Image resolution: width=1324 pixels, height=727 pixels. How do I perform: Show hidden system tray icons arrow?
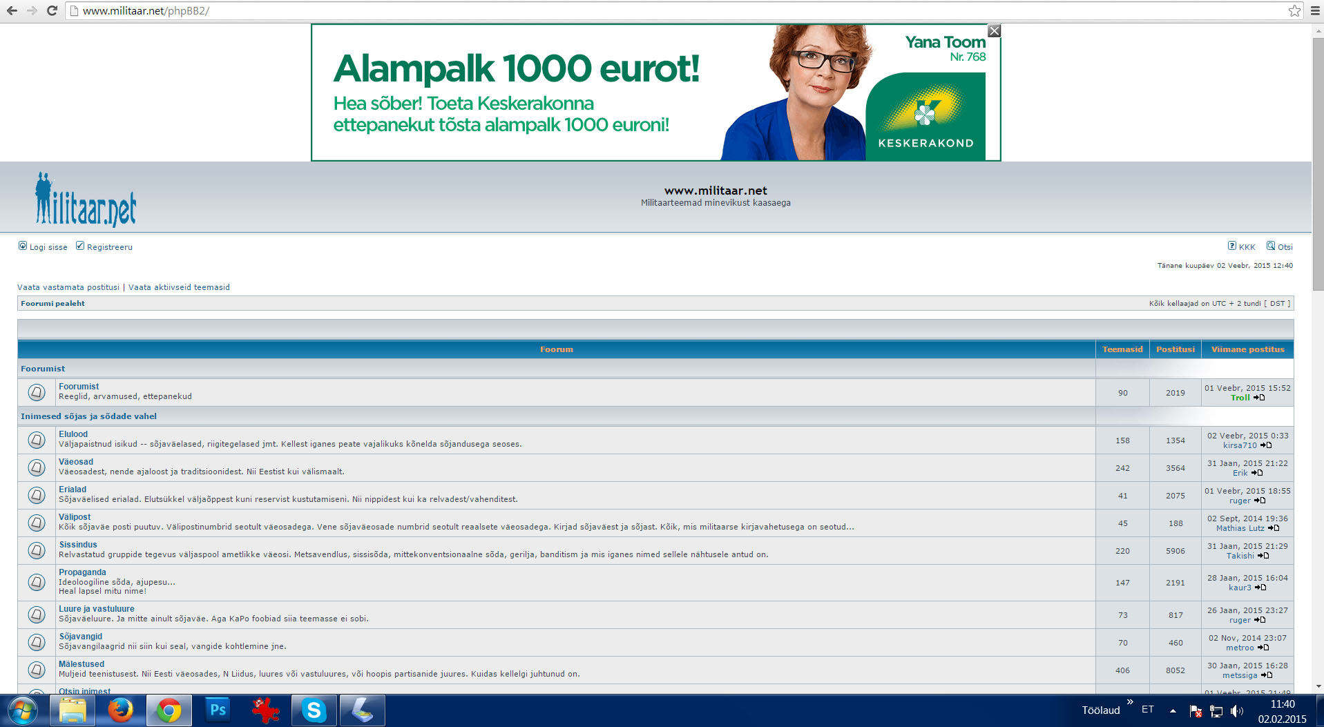coord(1173,710)
